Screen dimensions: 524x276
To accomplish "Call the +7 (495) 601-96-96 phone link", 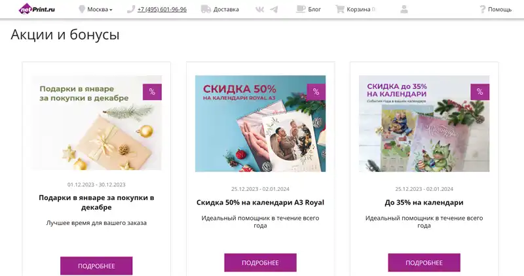I will pos(162,9).
